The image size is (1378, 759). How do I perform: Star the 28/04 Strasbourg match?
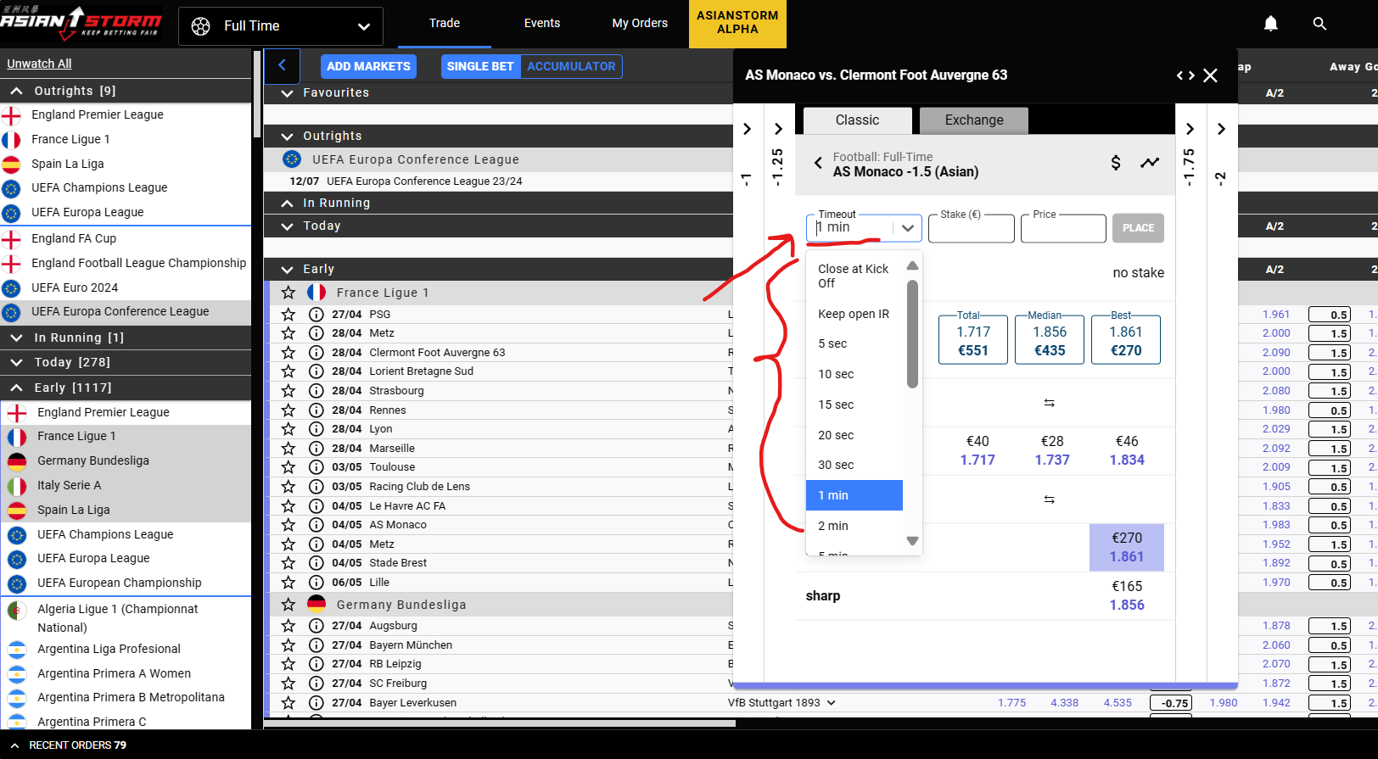[x=288, y=391]
